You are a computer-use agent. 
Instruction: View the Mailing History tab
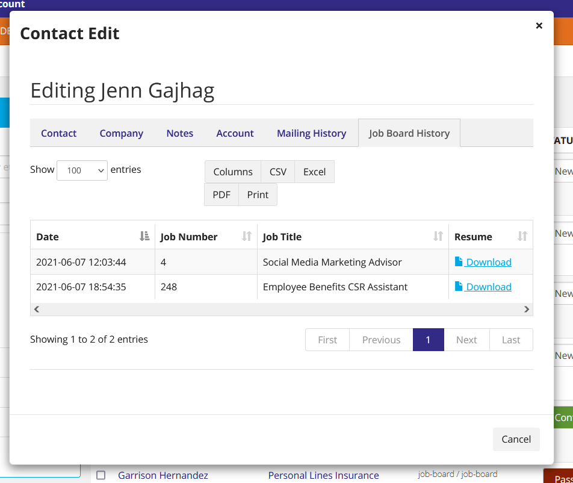pos(311,133)
